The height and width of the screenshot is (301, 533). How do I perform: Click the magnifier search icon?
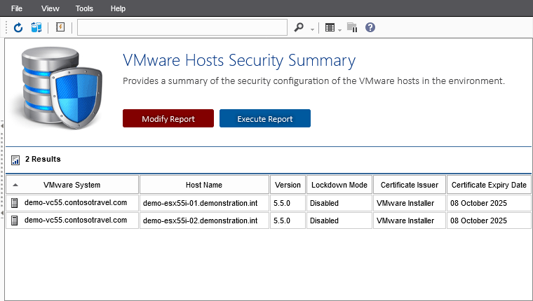tap(299, 27)
